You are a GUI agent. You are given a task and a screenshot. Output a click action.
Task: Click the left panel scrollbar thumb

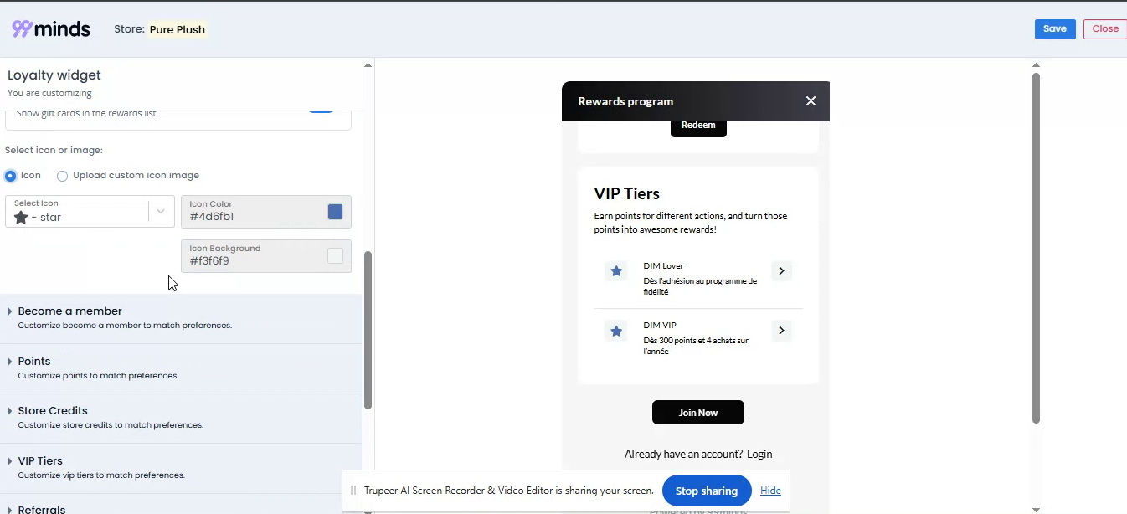coord(368,330)
